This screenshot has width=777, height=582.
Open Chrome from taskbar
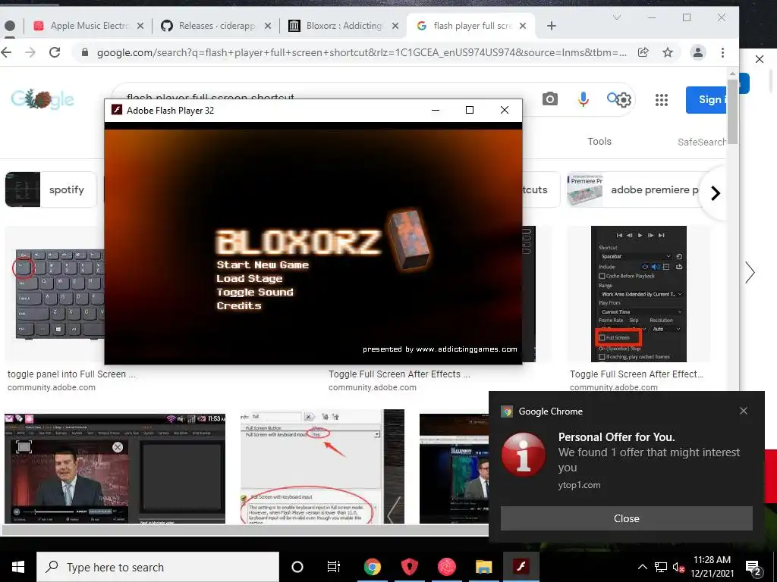(372, 567)
